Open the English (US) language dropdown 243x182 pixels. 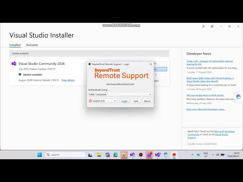click(105, 101)
